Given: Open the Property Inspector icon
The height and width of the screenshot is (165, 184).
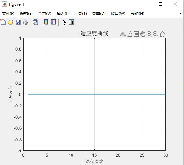Looking at the screenshot, I should (71, 22).
